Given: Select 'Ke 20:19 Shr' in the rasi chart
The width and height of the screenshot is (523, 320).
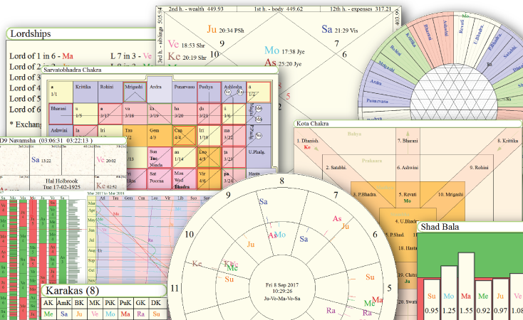Looking at the screenshot, I should [x=187, y=57].
